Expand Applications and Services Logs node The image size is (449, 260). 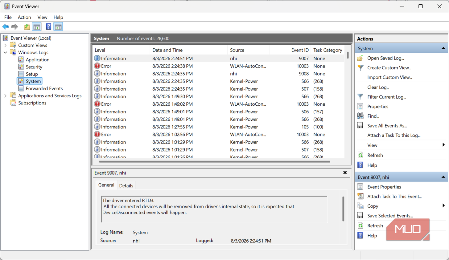(x=5, y=96)
